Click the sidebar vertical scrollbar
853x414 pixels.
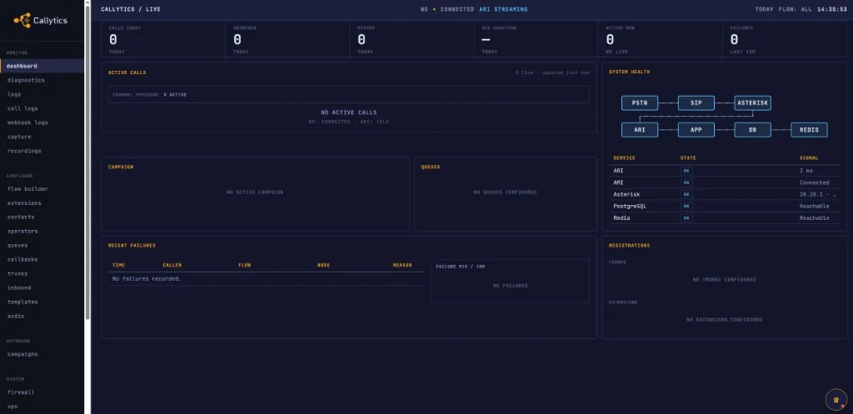pyautogui.click(x=87, y=161)
